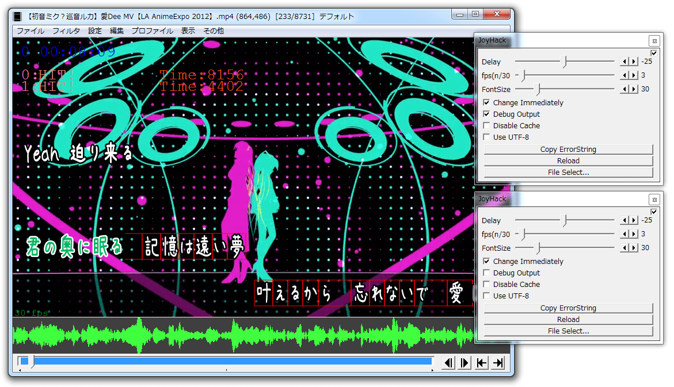Enable Disable Cache in upper JoyHack
The height and width of the screenshot is (387, 674).
click(486, 125)
